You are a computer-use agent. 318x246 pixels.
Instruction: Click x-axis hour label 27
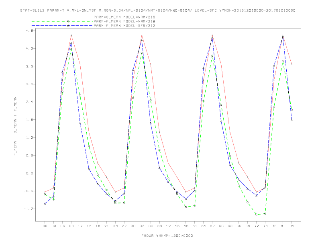pos(124,226)
